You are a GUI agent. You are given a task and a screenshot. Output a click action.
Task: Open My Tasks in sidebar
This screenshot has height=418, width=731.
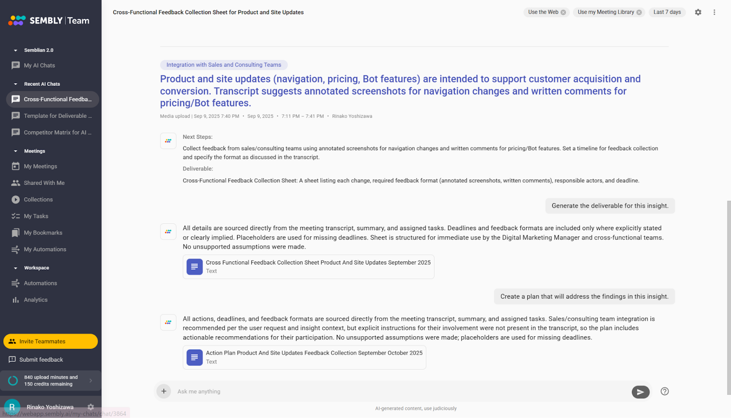36,216
